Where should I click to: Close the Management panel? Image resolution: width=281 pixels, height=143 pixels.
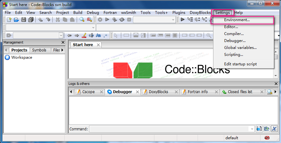pos(63,42)
